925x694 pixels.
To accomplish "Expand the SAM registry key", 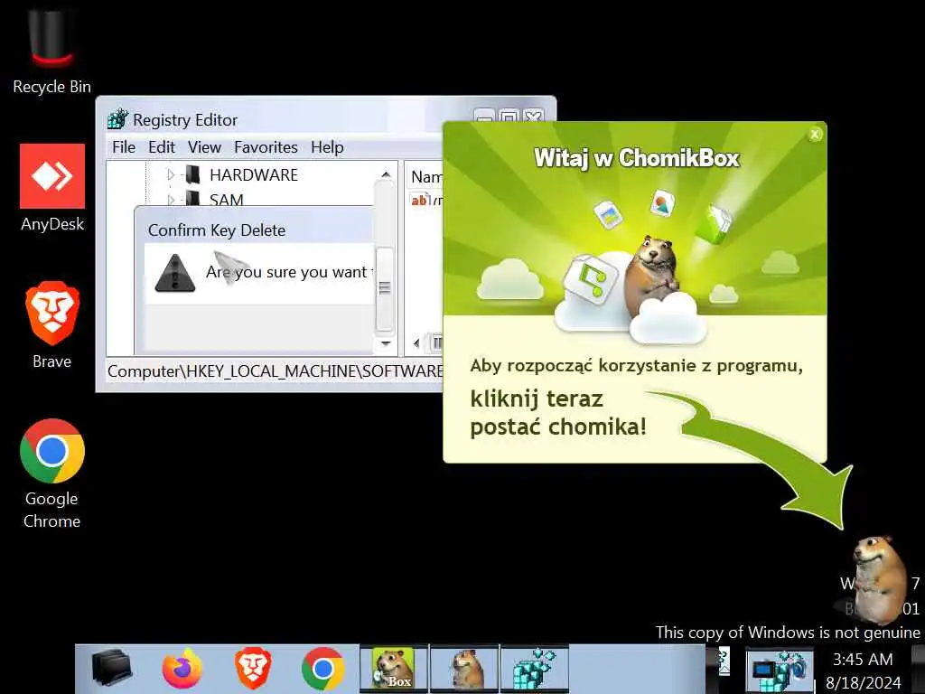I will pyautogui.click(x=171, y=200).
